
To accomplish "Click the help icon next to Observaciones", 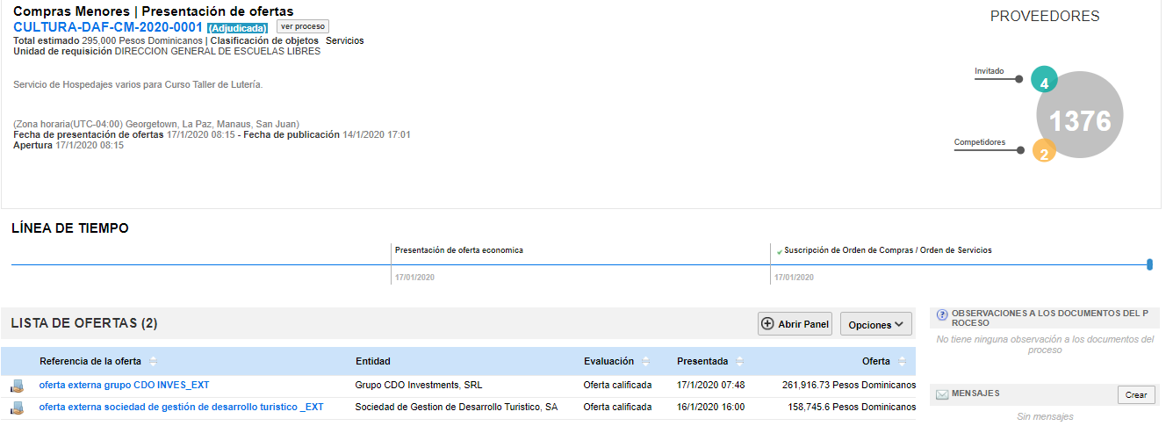I will [942, 314].
